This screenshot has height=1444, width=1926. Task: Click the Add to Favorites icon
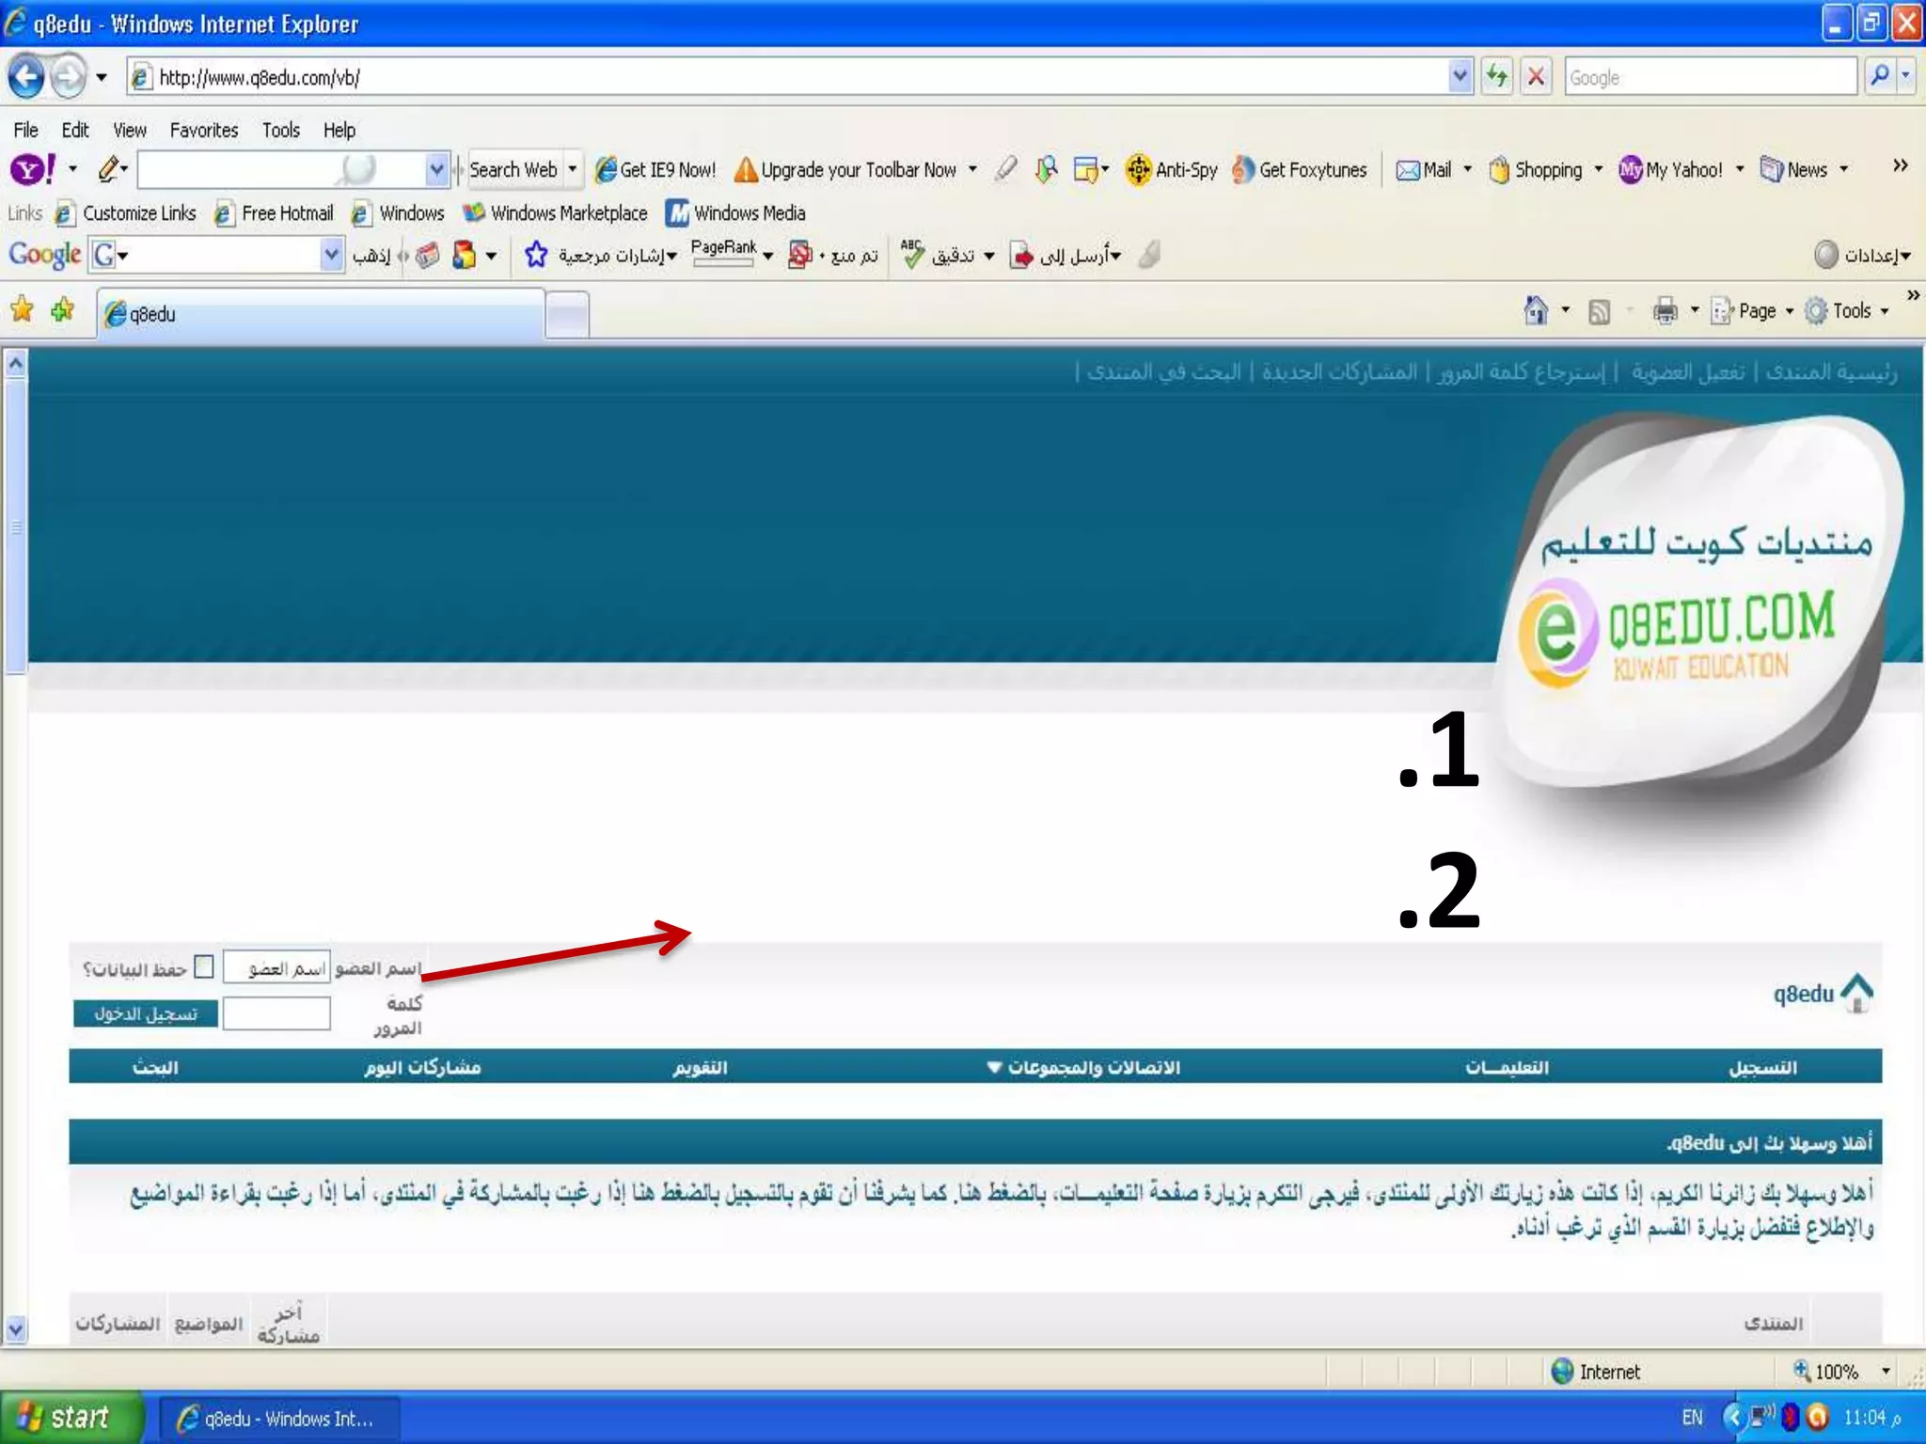coord(63,309)
